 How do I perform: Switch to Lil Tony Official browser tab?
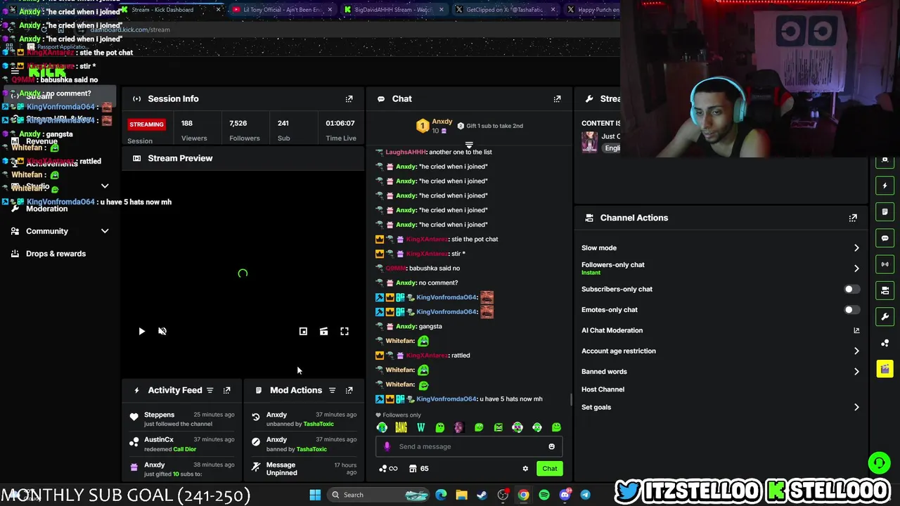pyautogui.click(x=281, y=10)
